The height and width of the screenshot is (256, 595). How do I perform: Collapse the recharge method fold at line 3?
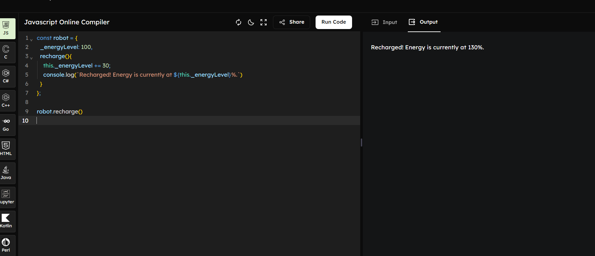pyautogui.click(x=31, y=58)
